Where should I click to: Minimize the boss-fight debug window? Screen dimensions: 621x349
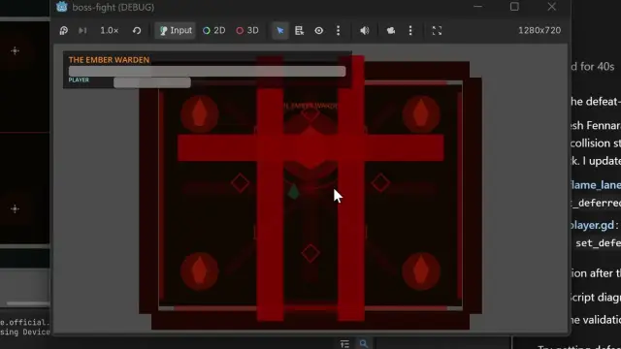pos(478,7)
